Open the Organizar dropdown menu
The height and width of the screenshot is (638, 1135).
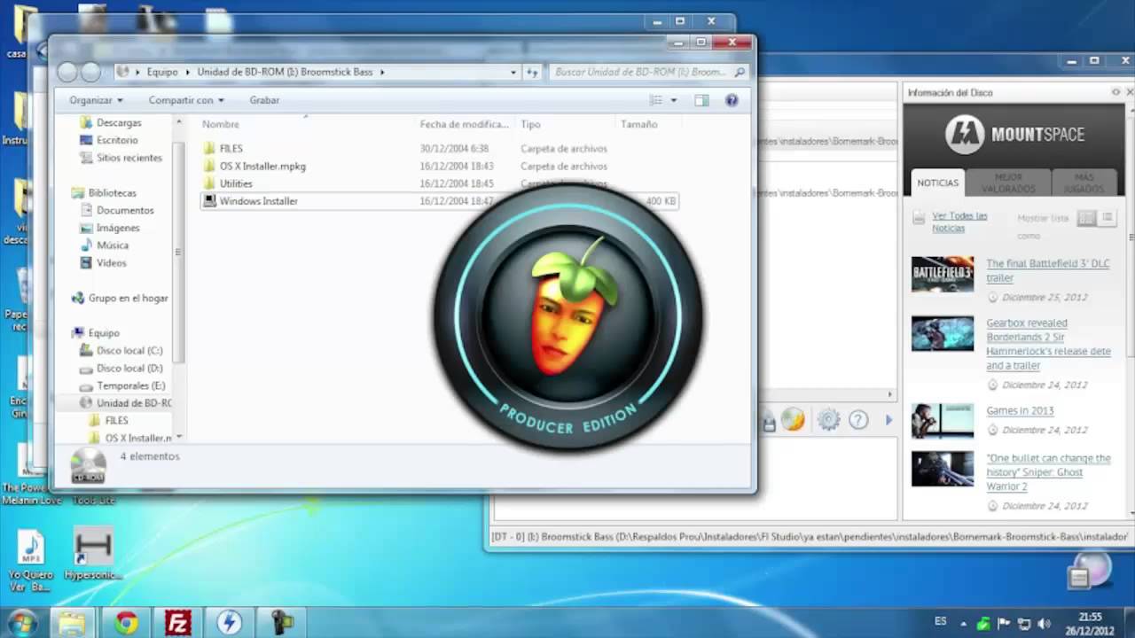[x=96, y=100]
